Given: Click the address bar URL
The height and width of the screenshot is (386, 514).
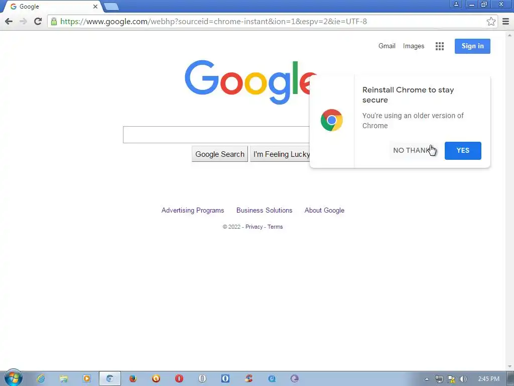Looking at the screenshot, I should pyautogui.click(x=213, y=21).
